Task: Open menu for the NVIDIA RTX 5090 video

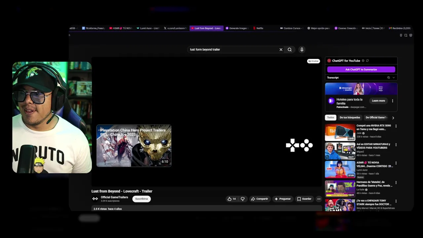Action: [x=396, y=126]
